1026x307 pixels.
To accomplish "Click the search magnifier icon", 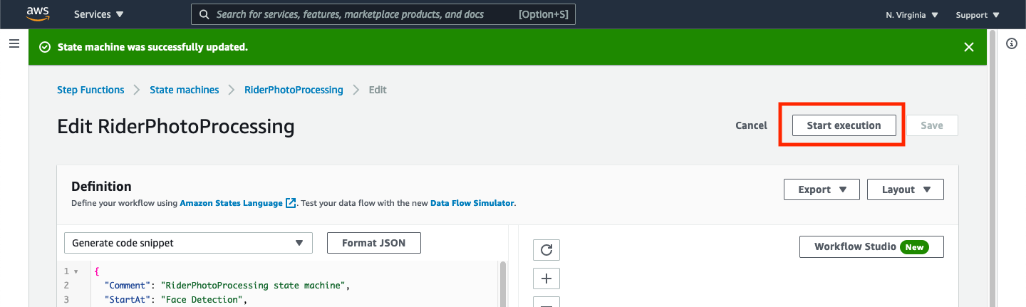I will [204, 14].
